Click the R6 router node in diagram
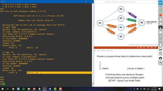 [142, 22]
